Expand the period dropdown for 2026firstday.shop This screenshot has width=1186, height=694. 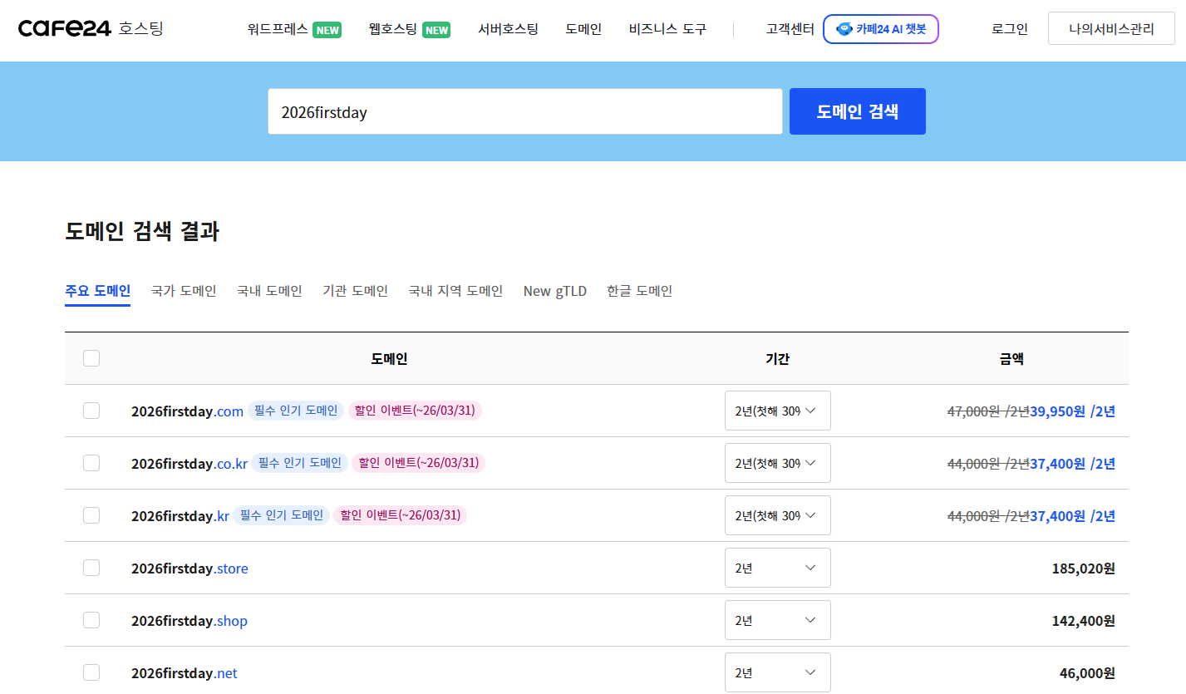coord(777,620)
